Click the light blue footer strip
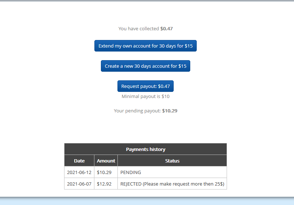 [147, 201]
